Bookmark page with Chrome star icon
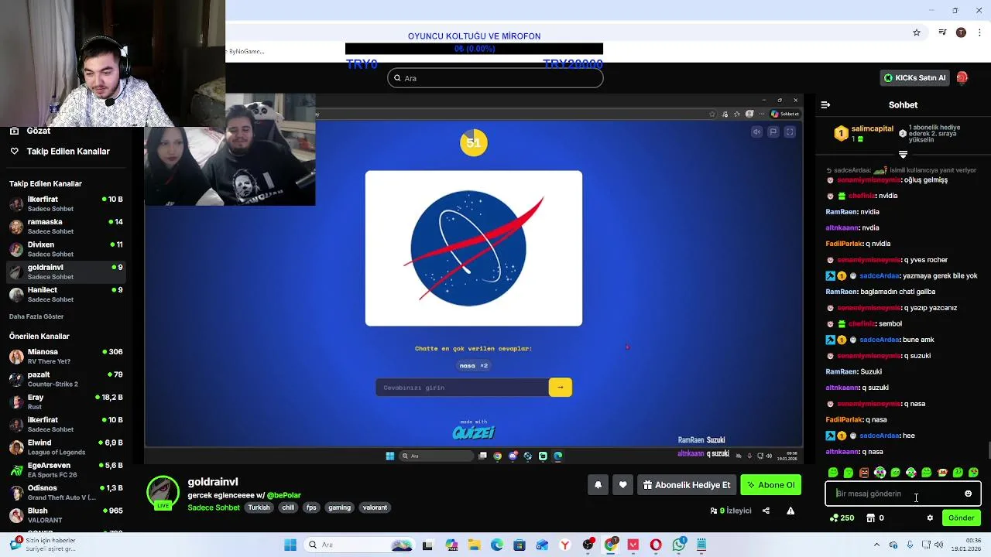The width and height of the screenshot is (991, 557). (917, 32)
